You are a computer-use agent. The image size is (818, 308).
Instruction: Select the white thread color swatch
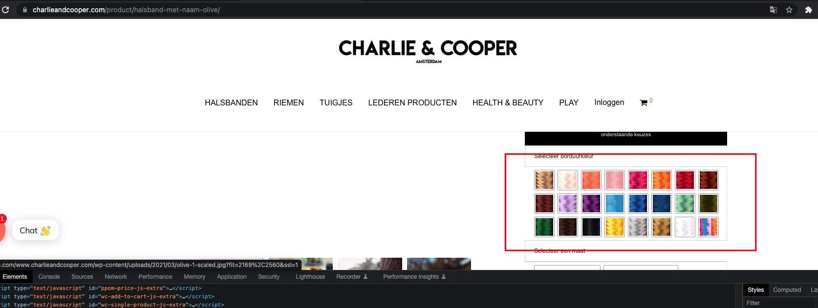(x=685, y=227)
